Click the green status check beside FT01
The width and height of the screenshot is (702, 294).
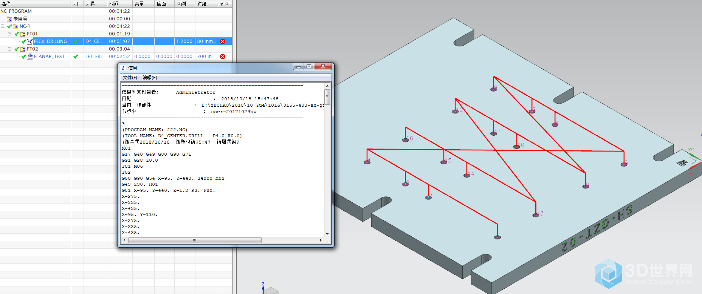(x=17, y=34)
